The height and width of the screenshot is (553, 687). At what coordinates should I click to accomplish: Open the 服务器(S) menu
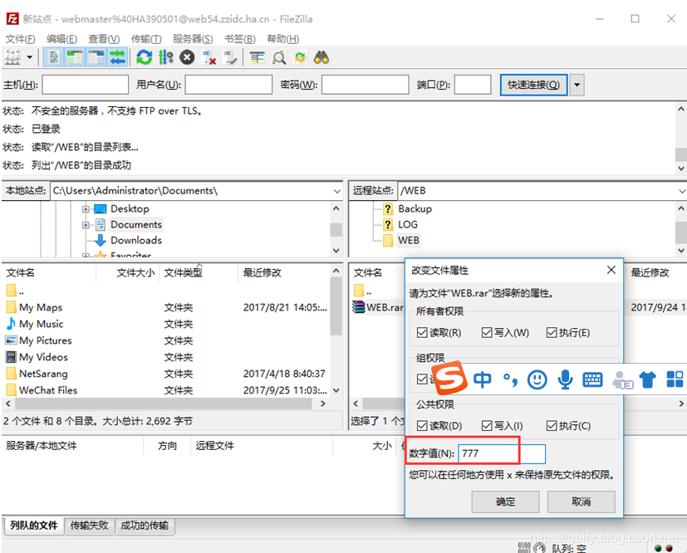[x=193, y=39]
